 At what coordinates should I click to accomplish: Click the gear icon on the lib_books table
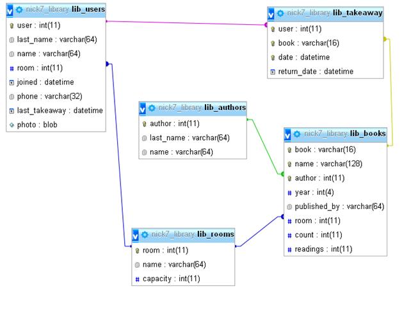297,134
